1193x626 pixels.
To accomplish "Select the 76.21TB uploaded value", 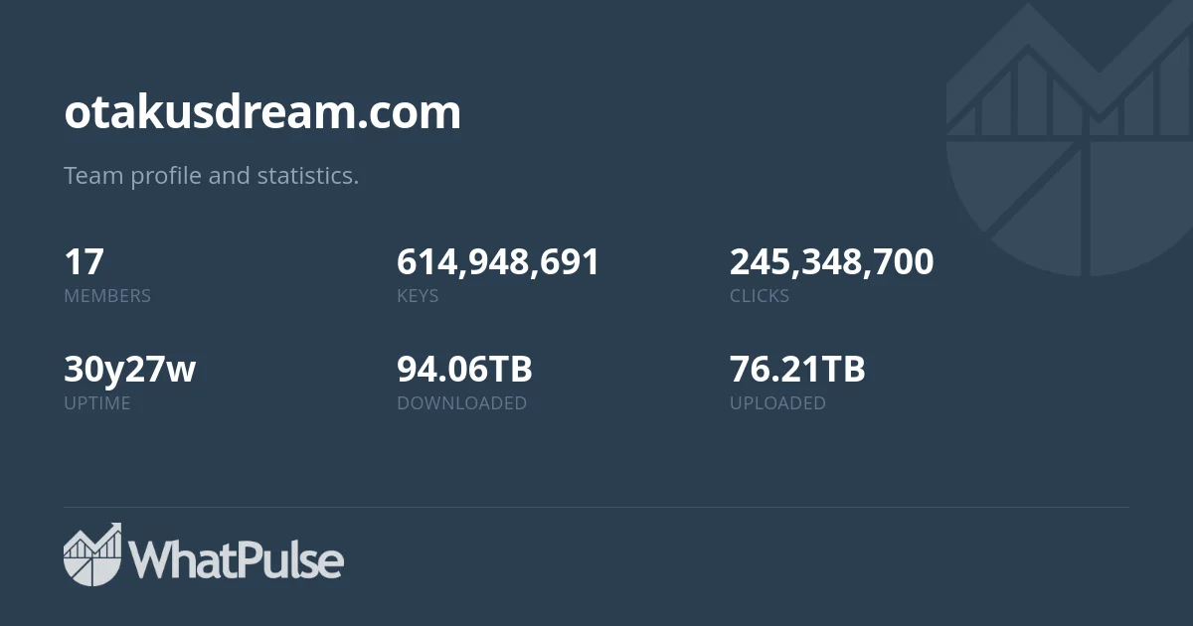I will click(797, 370).
